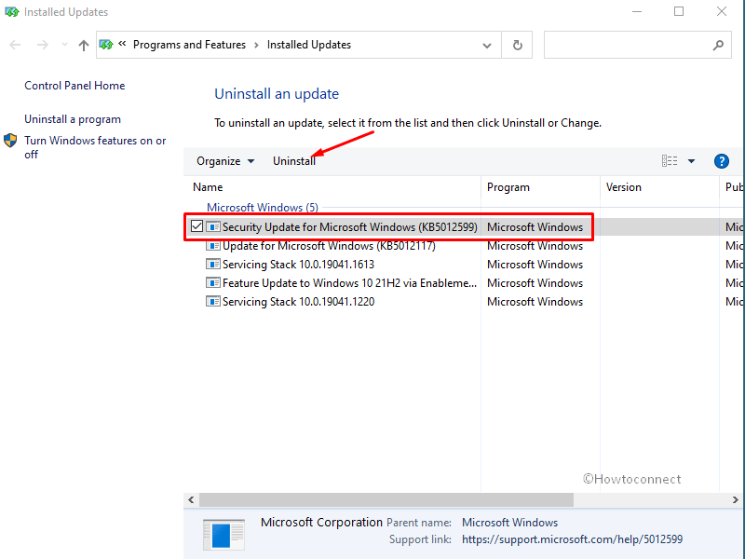
Task: Click the address bar Control Panel icon
Action: (106, 45)
